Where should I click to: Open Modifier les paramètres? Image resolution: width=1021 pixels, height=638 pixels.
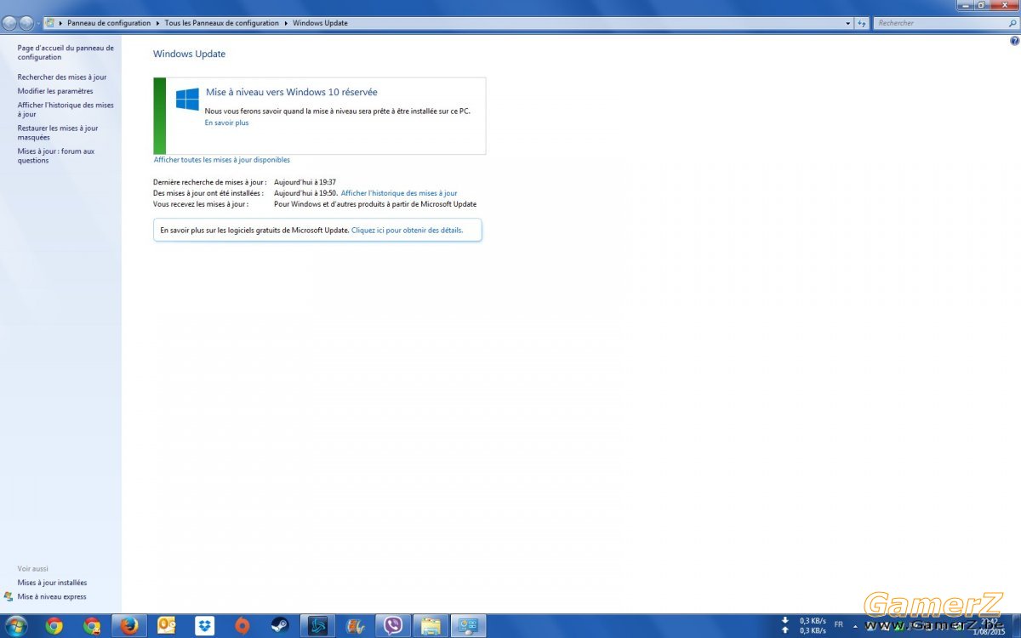click(x=55, y=91)
